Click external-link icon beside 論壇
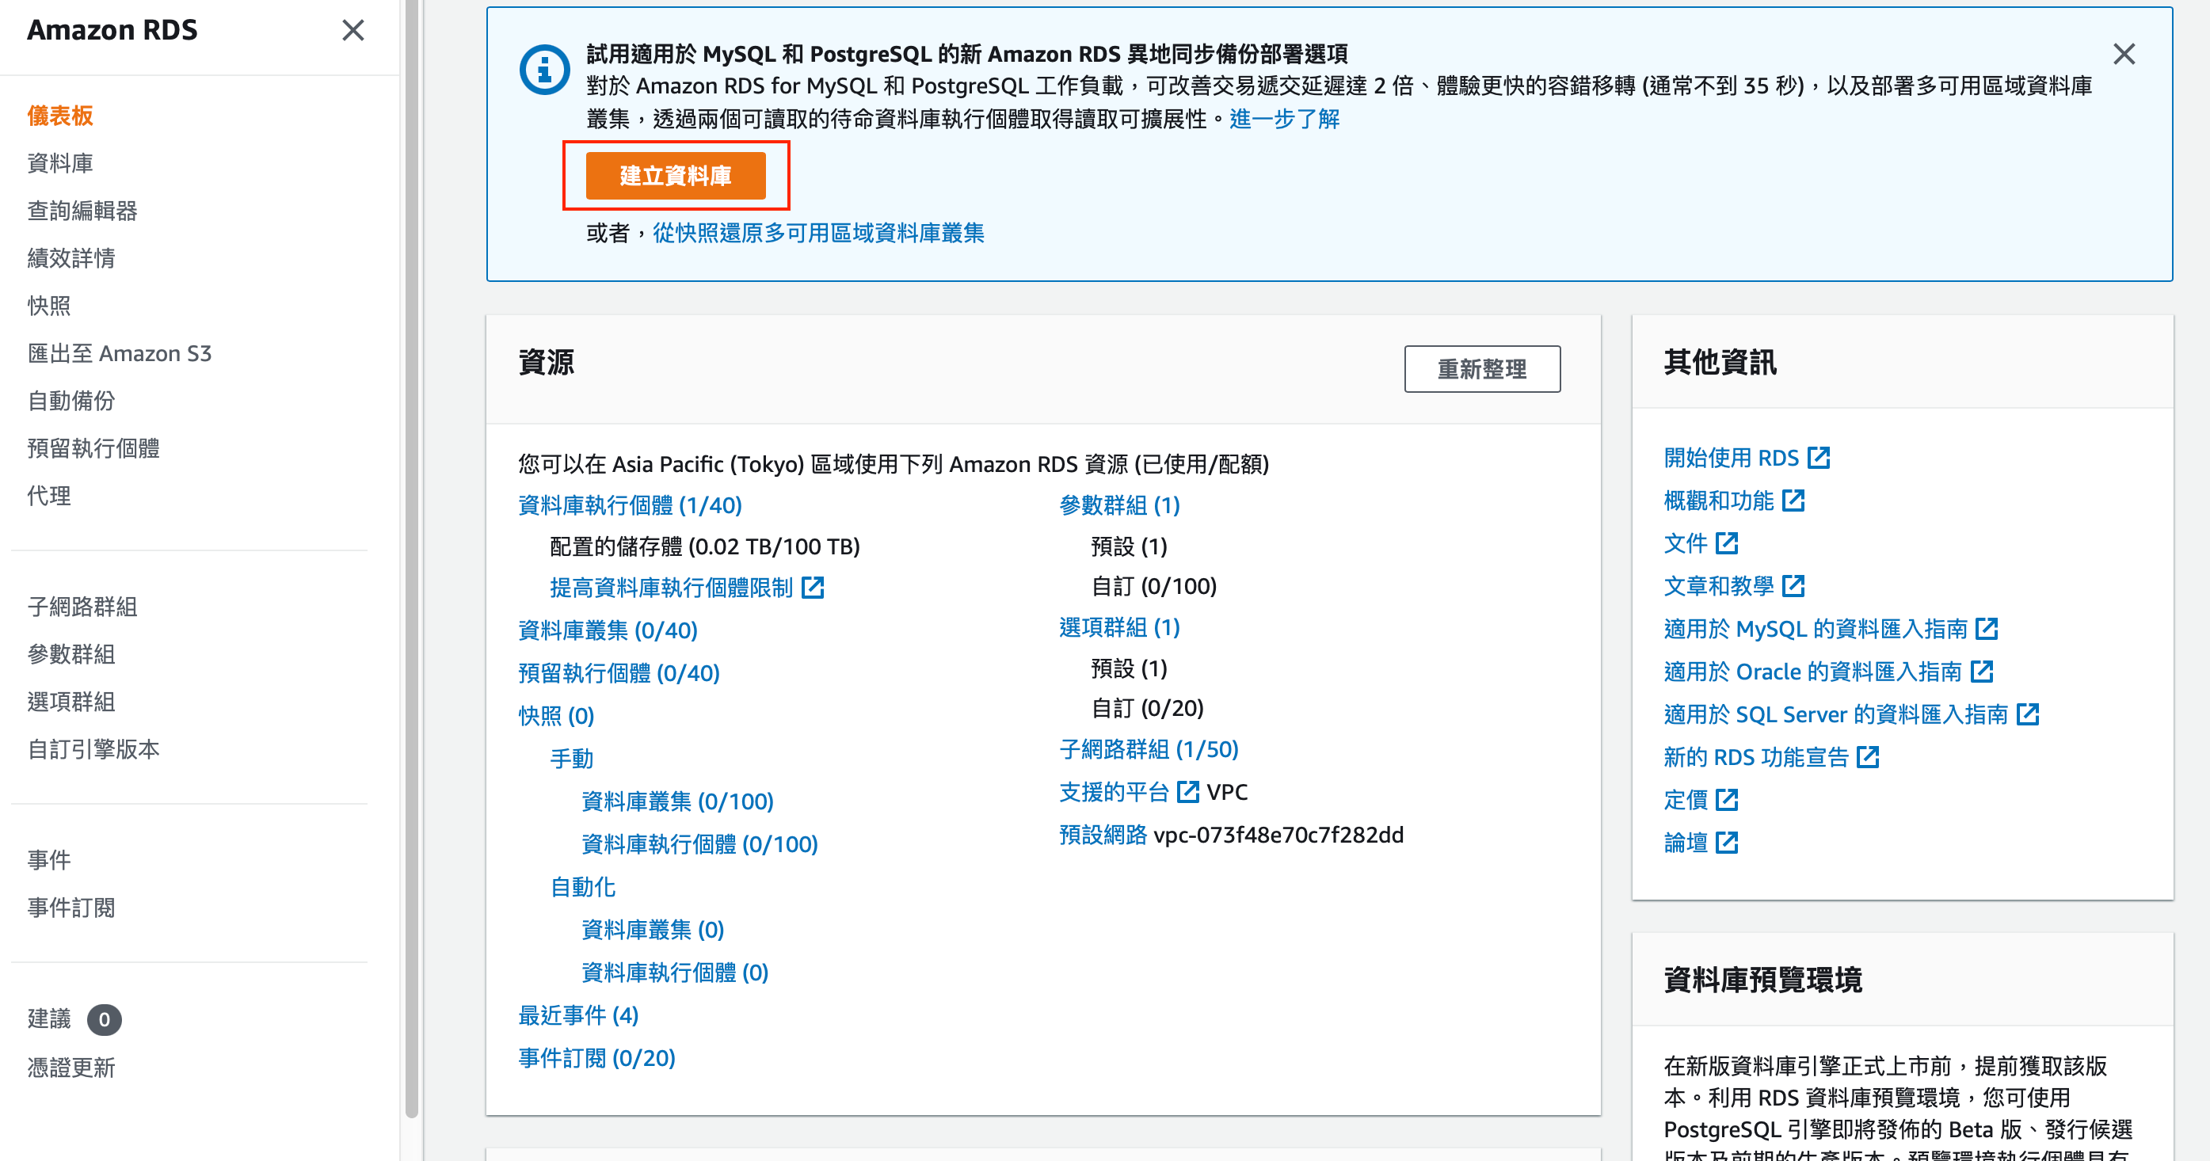Screen dimensions: 2210x1161 [x=1726, y=843]
